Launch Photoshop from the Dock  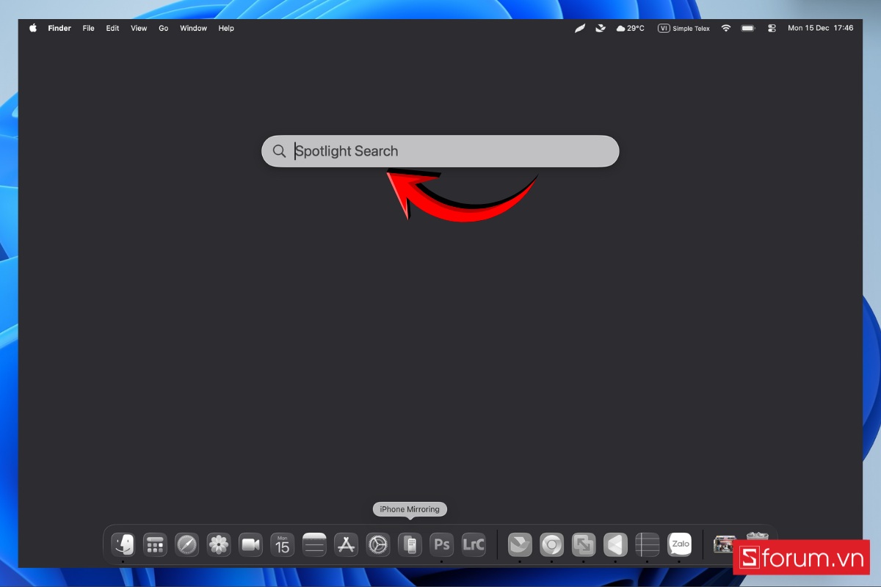[x=441, y=544]
